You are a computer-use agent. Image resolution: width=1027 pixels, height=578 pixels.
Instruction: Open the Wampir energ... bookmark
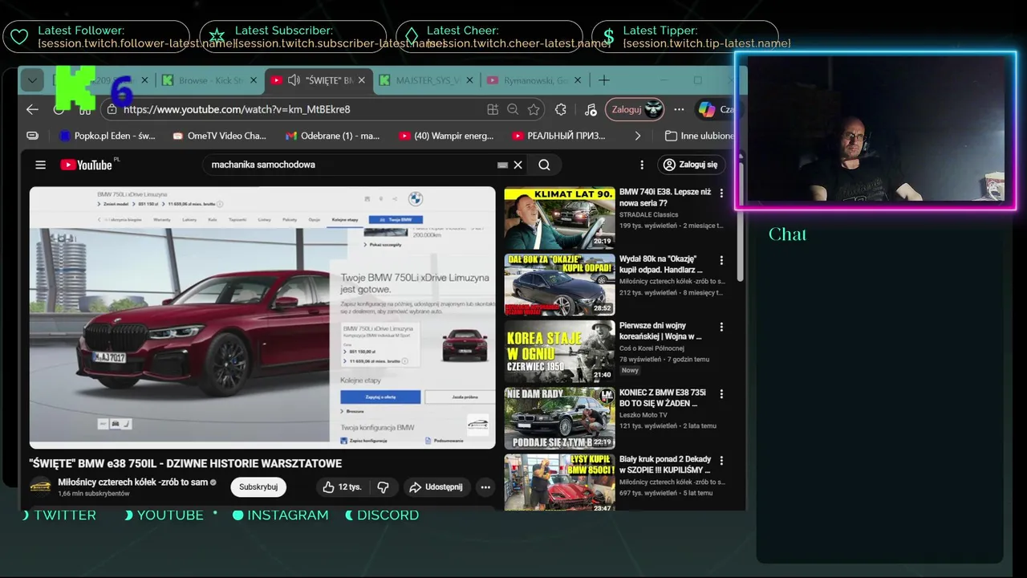coord(446,136)
